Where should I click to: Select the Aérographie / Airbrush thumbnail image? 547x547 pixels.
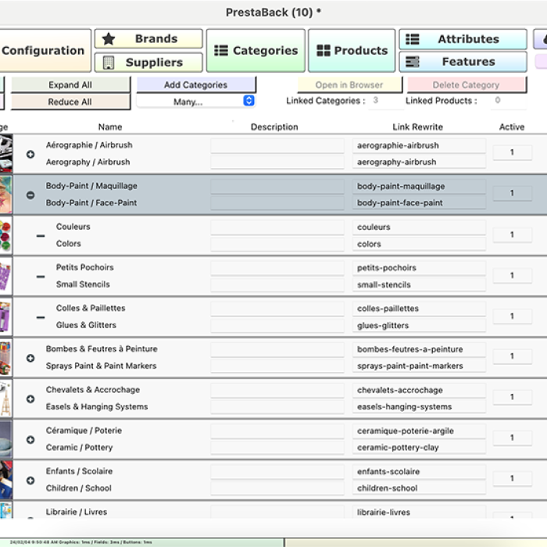point(6,154)
